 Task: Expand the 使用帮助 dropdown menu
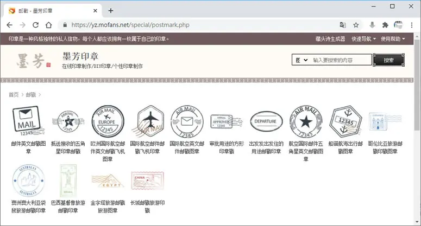[x=393, y=39]
